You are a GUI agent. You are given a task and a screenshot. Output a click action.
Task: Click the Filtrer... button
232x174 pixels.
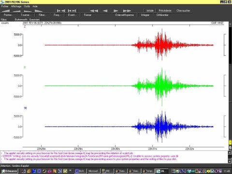(x=43, y=15)
